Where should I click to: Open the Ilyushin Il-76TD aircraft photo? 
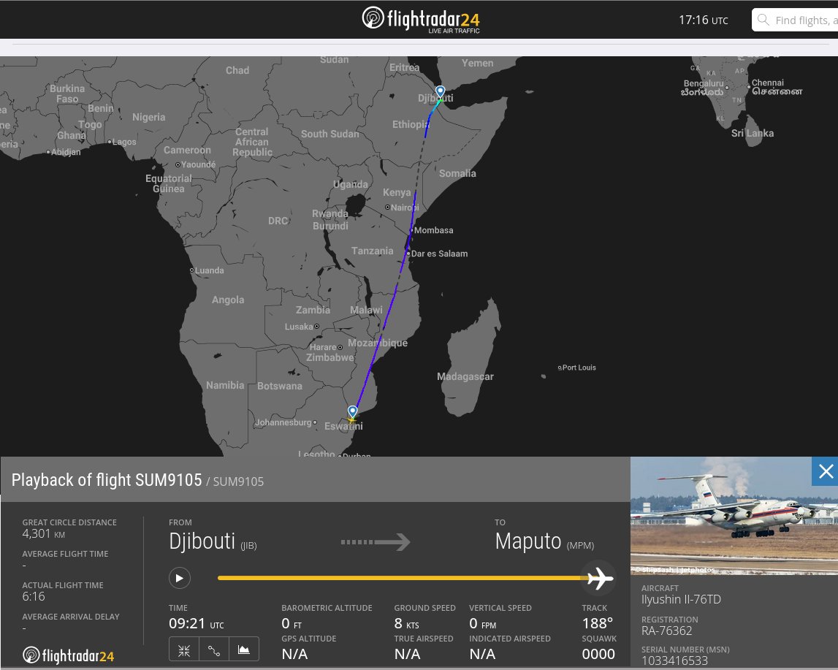click(x=734, y=516)
